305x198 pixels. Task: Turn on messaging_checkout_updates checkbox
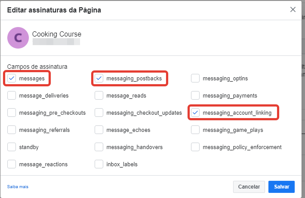point(99,113)
